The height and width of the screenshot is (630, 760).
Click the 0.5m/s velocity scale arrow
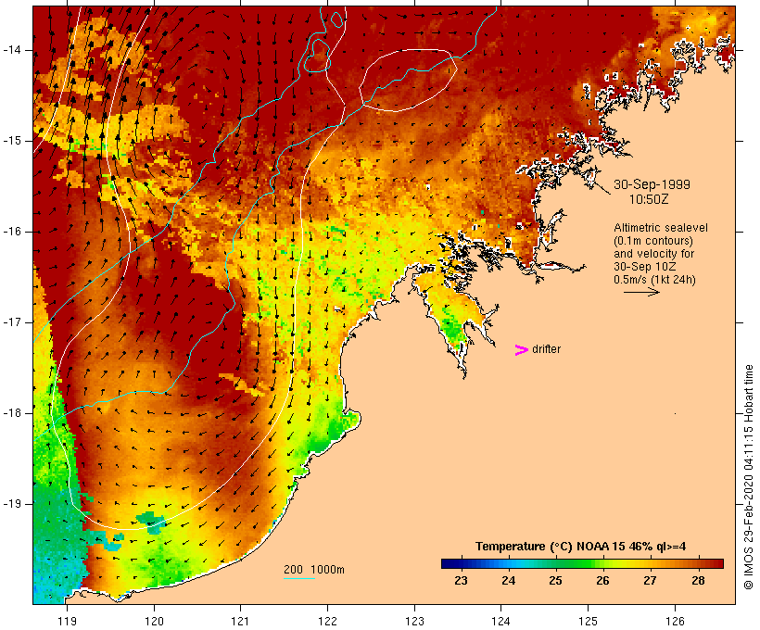[641, 292]
